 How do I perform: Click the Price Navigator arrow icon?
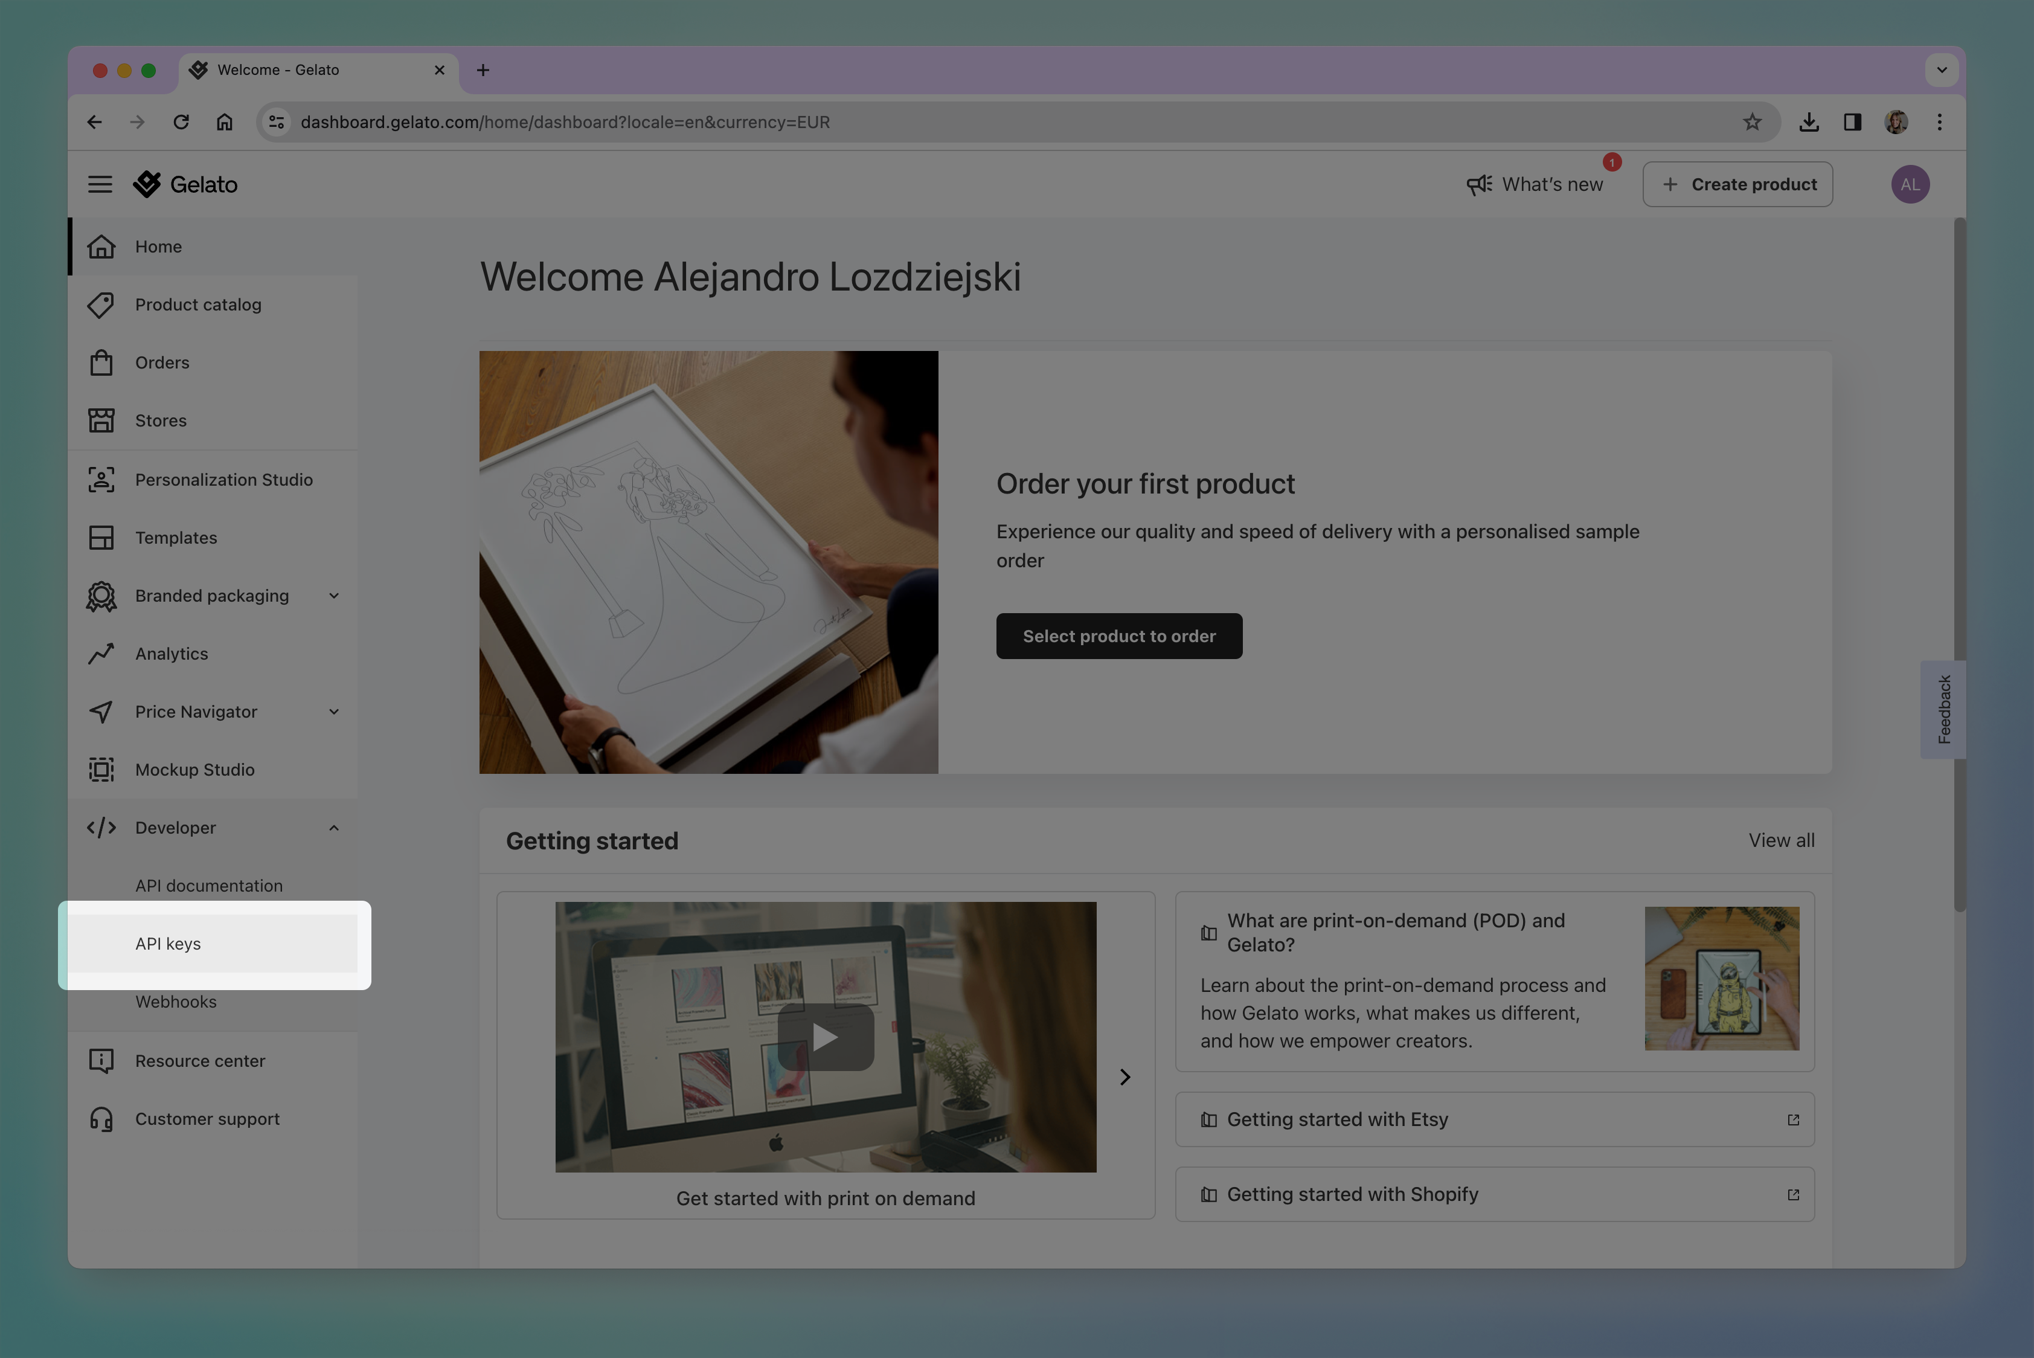[101, 712]
